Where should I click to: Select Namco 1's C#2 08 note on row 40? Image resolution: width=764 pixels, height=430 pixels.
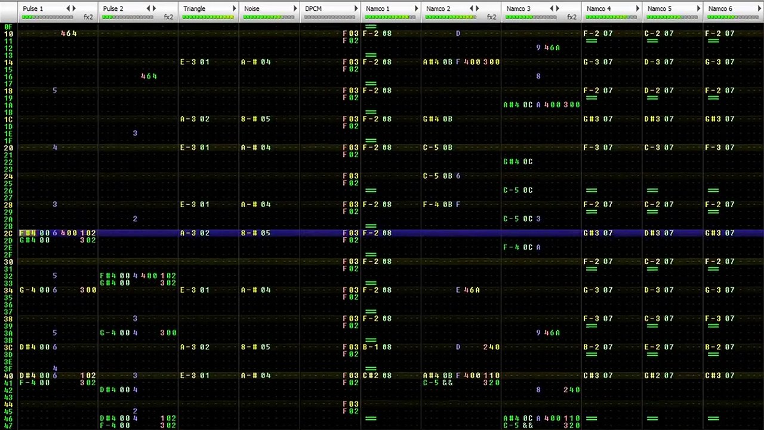[x=377, y=376]
